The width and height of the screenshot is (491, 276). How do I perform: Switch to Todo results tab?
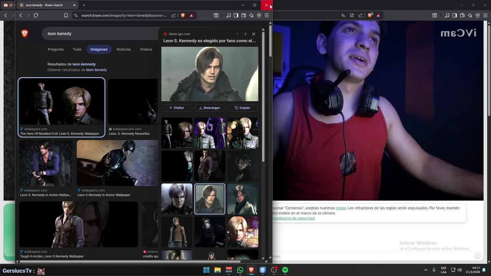pos(77,49)
